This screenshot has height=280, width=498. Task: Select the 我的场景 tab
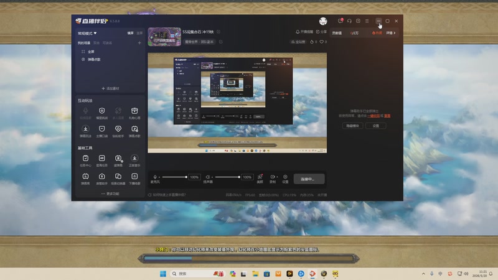[x=84, y=42]
